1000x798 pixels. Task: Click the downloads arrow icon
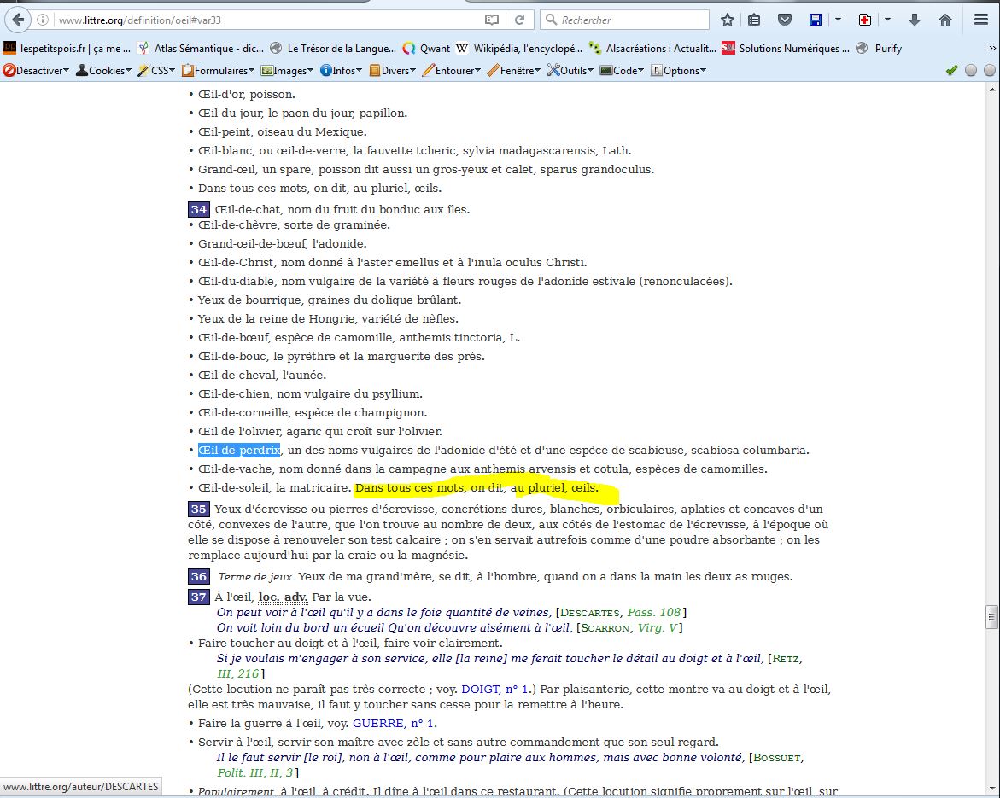click(x=915, y=20)
